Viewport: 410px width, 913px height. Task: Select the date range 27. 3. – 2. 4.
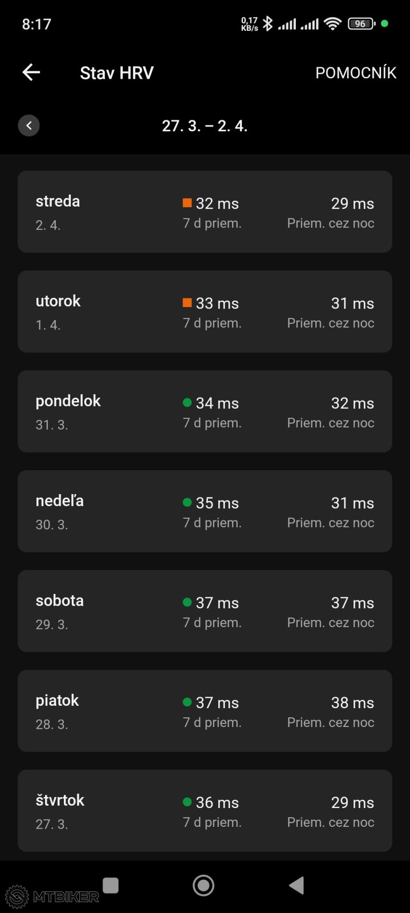[x=205, y=126]
